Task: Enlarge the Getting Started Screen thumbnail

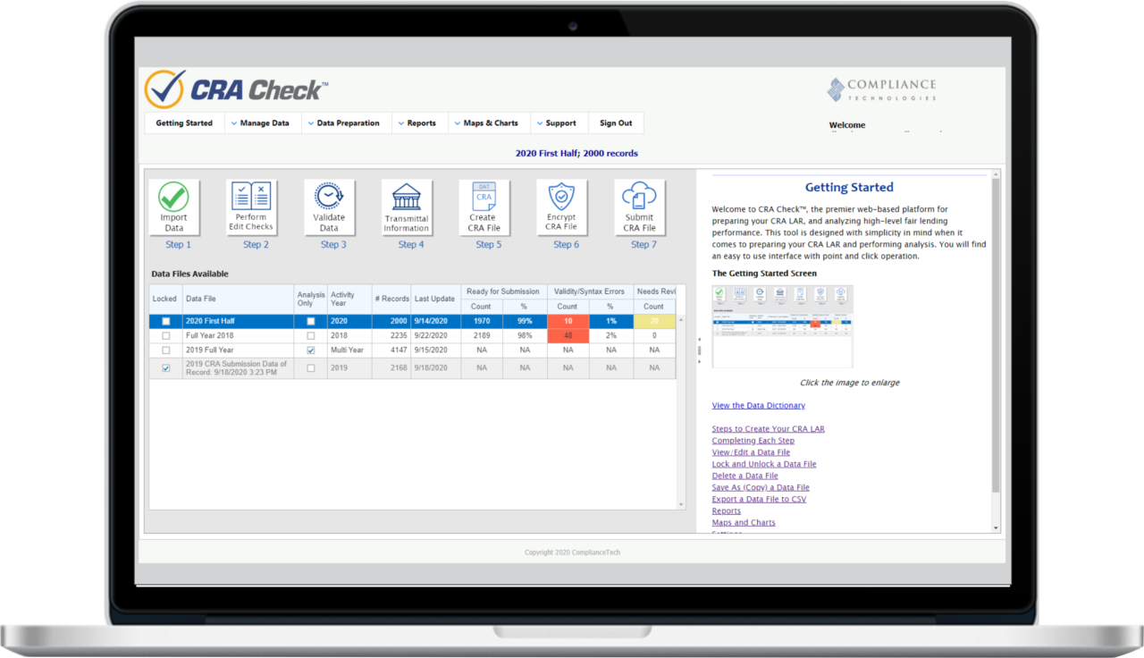Action: [782, 326]
